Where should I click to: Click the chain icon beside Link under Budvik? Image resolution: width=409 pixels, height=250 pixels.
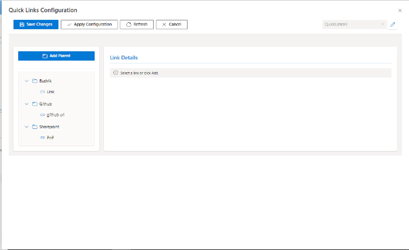click(x=42, y=92)
